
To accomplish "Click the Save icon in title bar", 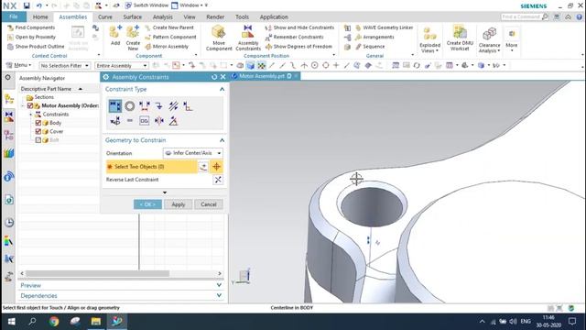I will (27, 5).
